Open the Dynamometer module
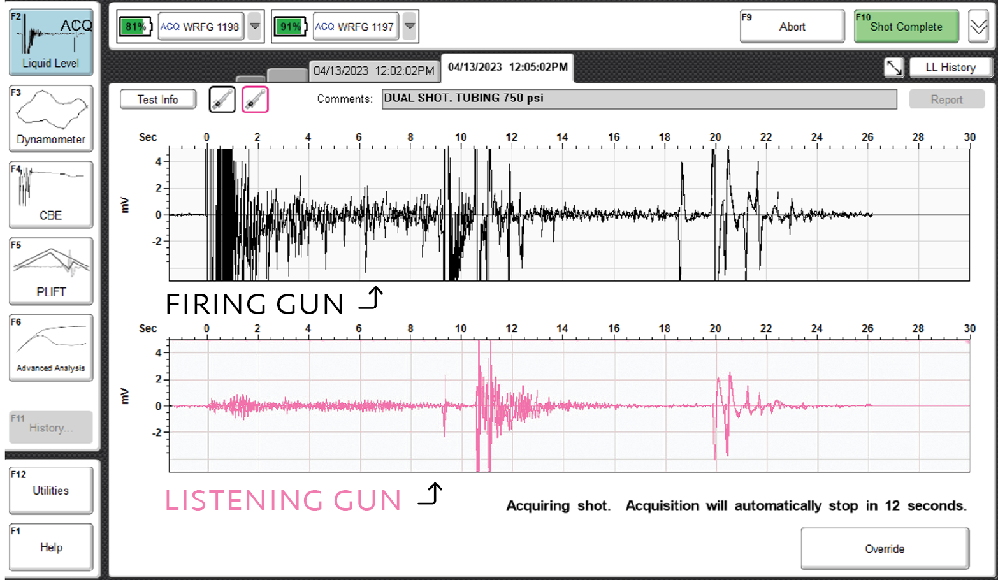The height and width of the screenshot is (580, 998). click(x=51, y=119)
